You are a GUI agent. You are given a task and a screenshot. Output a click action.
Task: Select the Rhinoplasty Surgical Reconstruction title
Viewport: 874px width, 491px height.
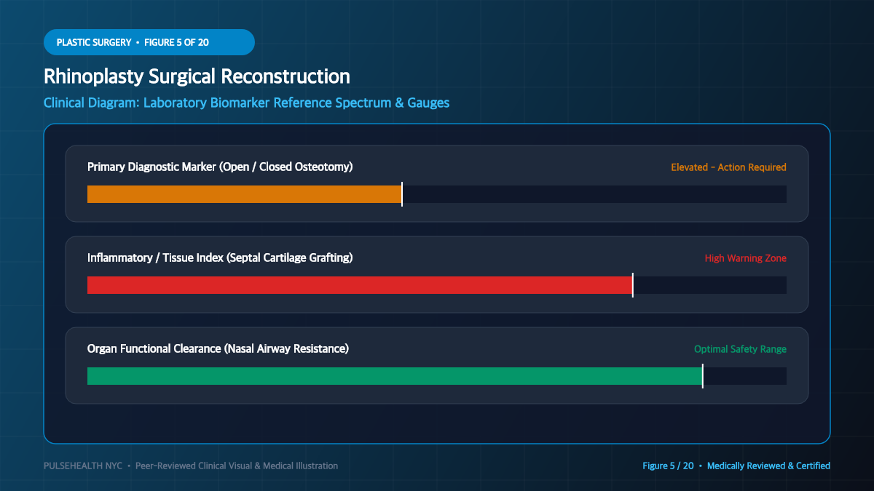coord(197,76)
